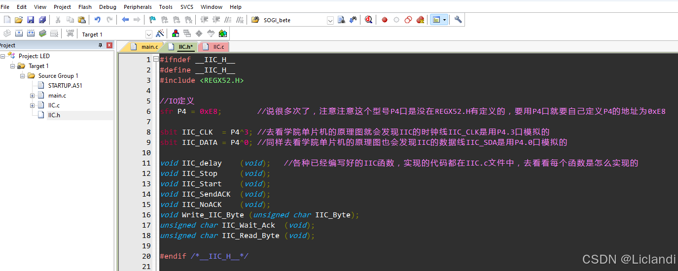This screenshot has width=678, height=271.
Task: Create a new file with New icon
Action: pos(7,20)
